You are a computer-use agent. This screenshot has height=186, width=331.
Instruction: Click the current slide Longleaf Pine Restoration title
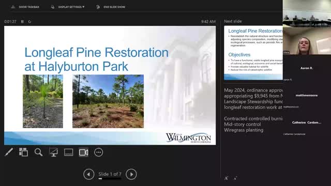[97, 59]
